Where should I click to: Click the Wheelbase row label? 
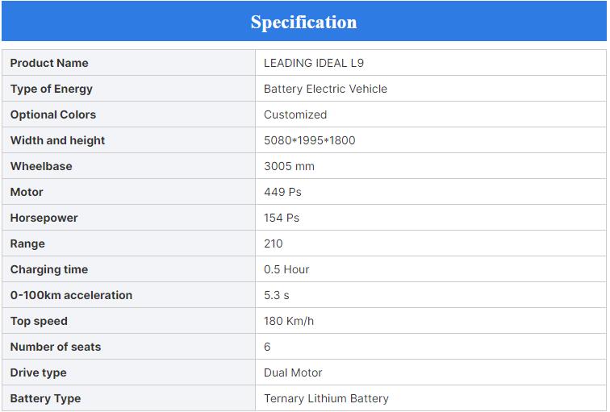[41, 166]
